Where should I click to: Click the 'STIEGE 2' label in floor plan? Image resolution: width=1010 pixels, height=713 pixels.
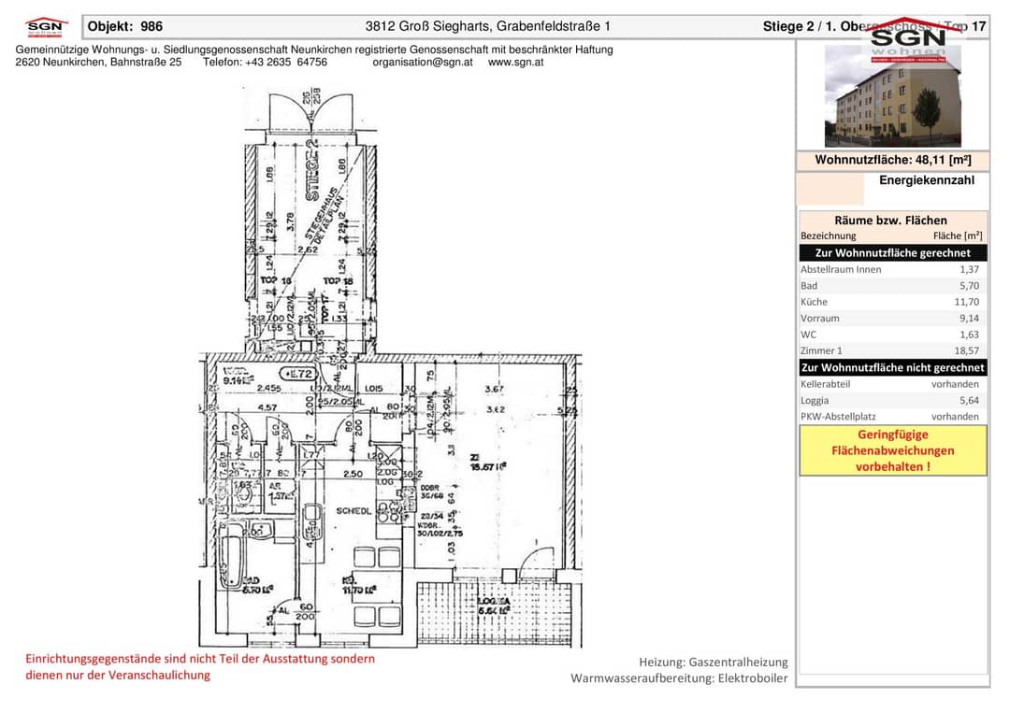tap(312, 170)
